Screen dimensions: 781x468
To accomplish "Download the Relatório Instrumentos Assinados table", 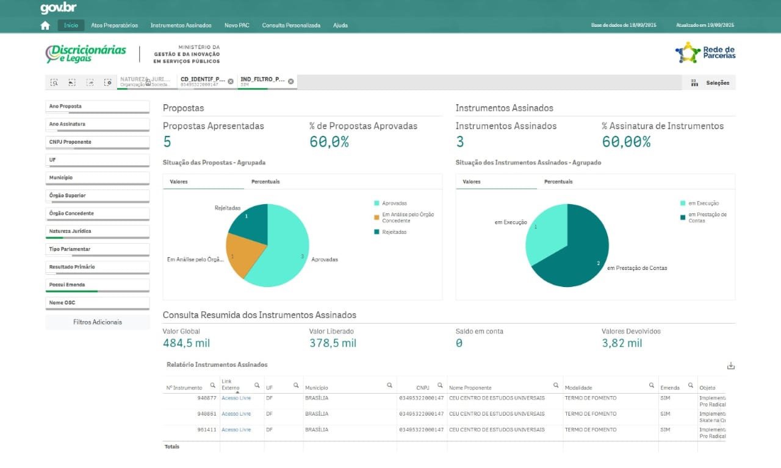I will 731,366.
